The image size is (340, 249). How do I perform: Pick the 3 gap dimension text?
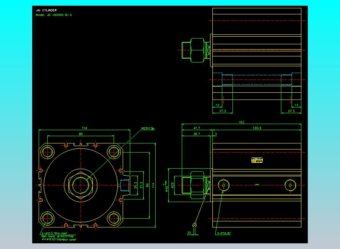point(216,134)
